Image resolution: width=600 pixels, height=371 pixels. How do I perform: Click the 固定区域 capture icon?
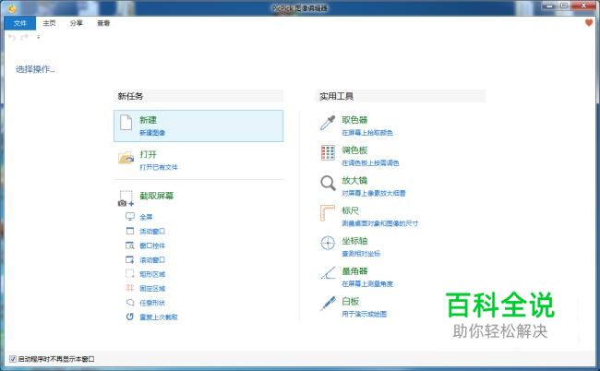pos(130,288)
